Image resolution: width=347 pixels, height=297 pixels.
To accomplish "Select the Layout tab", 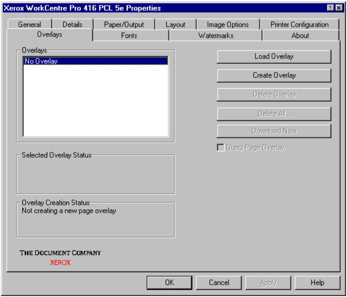I will [x=175, y=24].
